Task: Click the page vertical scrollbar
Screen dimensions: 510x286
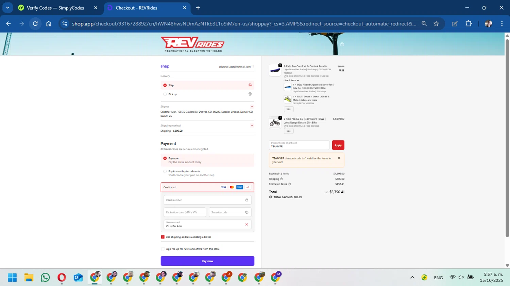Action: point(507,138)
